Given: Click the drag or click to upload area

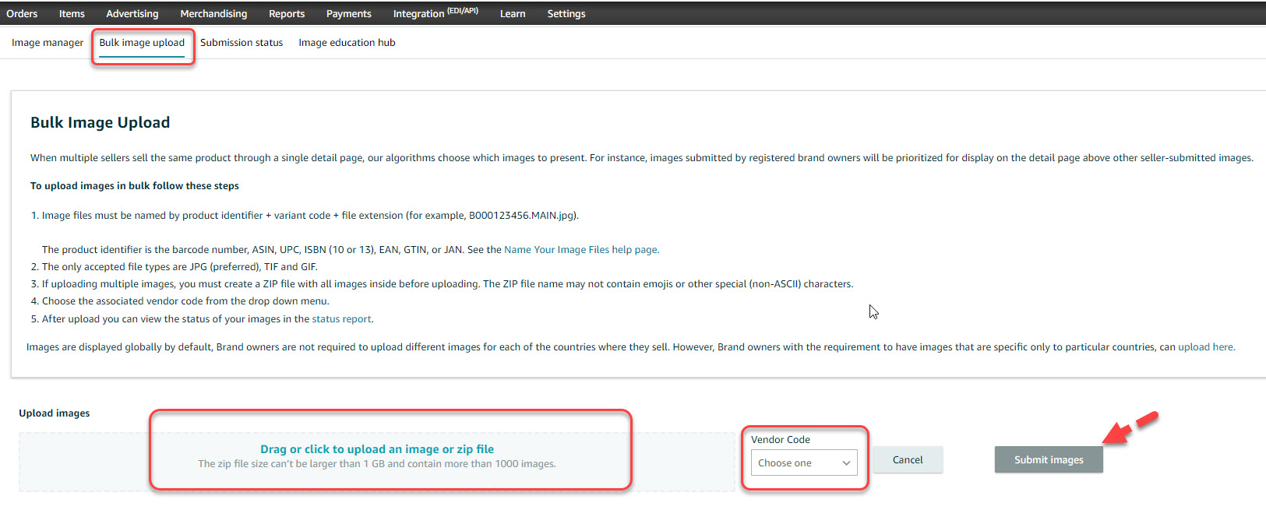Looking at the screenshot, I should tap(377, 462).
